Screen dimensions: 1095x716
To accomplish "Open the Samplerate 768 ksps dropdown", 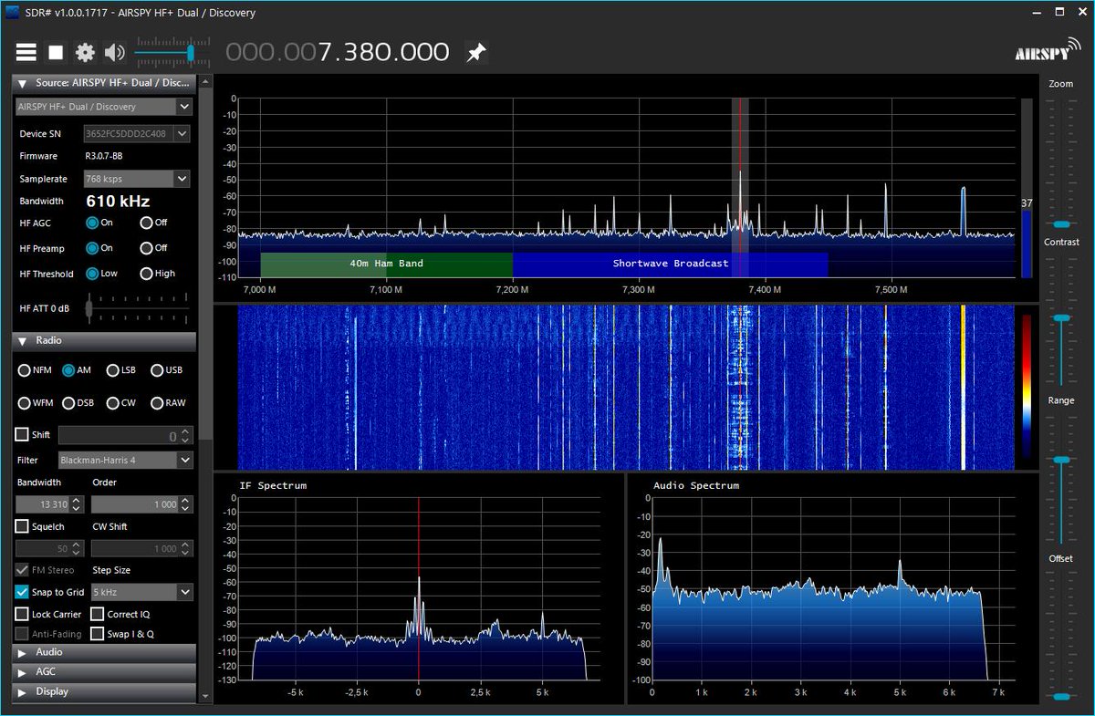I will tap(137, 179).
